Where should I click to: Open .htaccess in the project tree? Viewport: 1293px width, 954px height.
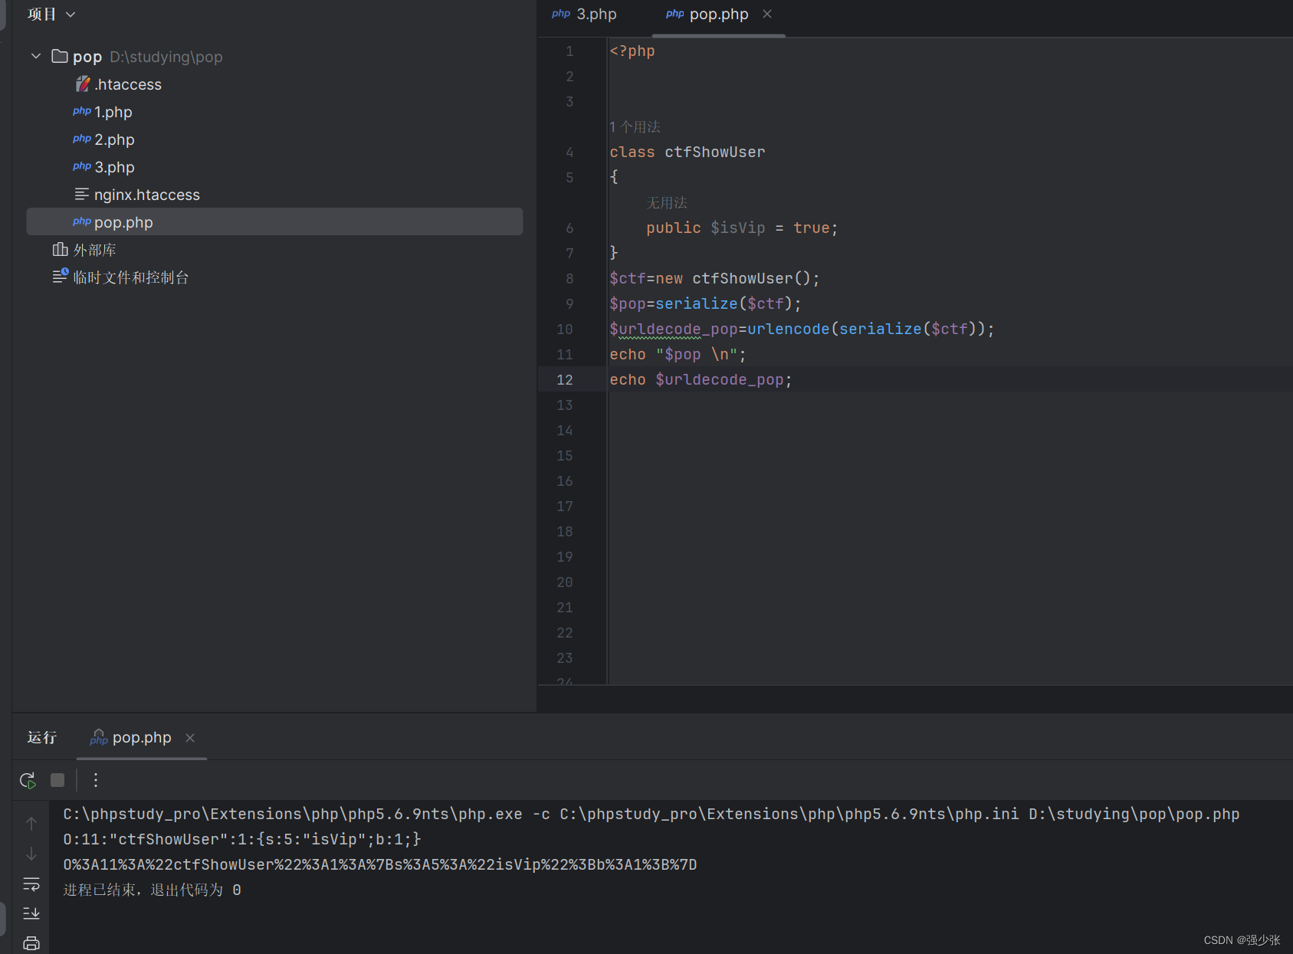pos(127,84)
